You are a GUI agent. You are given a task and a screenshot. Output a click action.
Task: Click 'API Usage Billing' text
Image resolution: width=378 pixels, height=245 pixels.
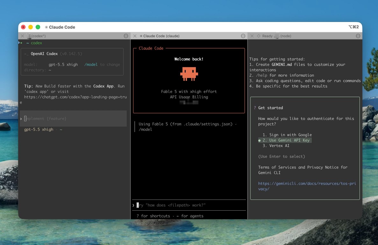click(189, 97)
